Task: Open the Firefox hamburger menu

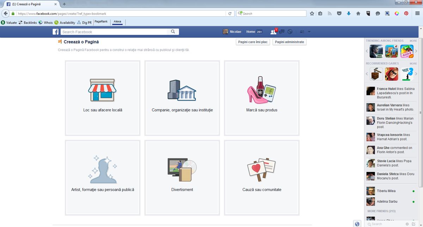Action: click(417, 13)
